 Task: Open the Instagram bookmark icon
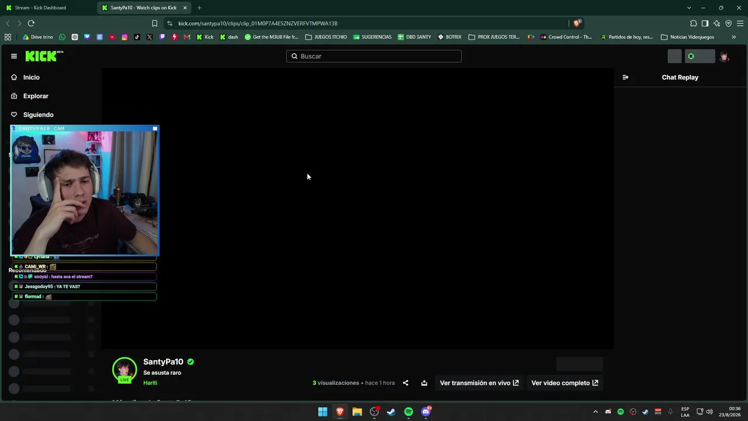[x=124, y=37]
